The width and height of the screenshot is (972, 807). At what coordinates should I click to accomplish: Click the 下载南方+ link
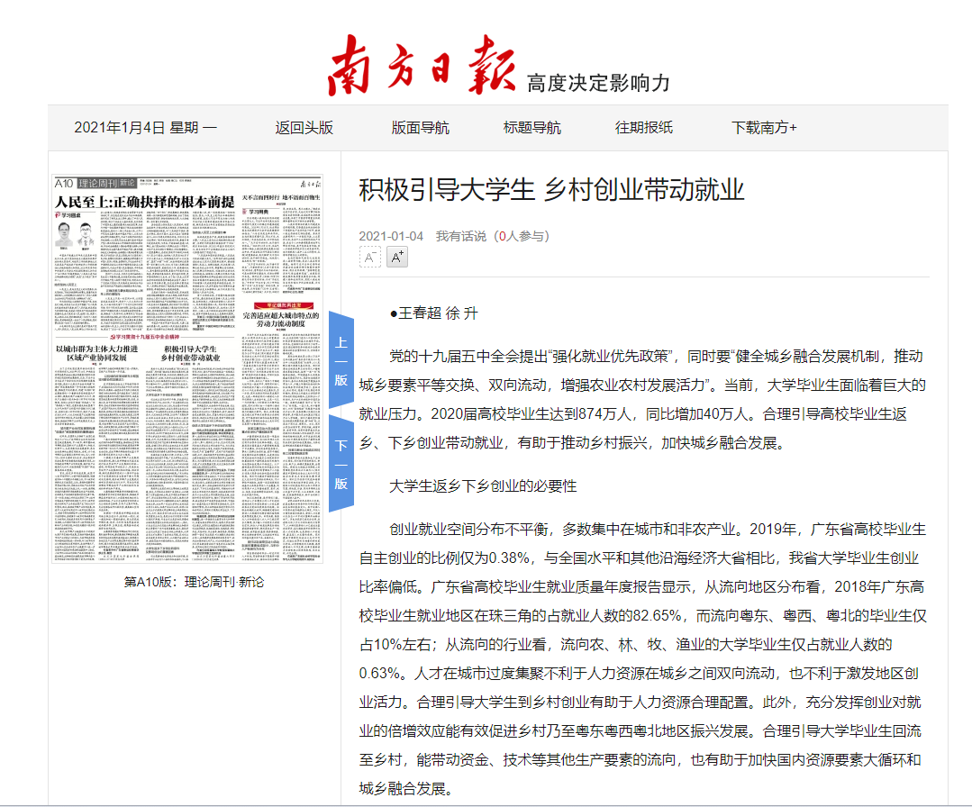click(764, 128)
